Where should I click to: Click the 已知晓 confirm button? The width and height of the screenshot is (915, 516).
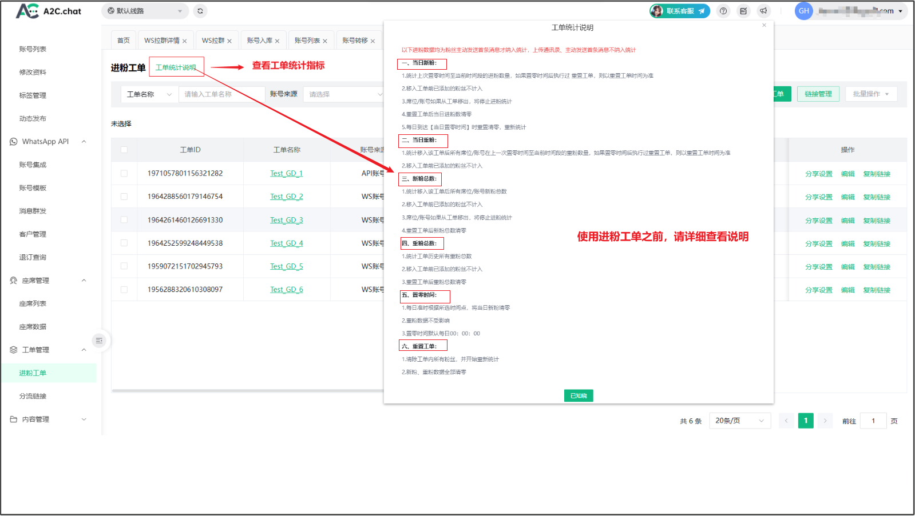point(578,395)
